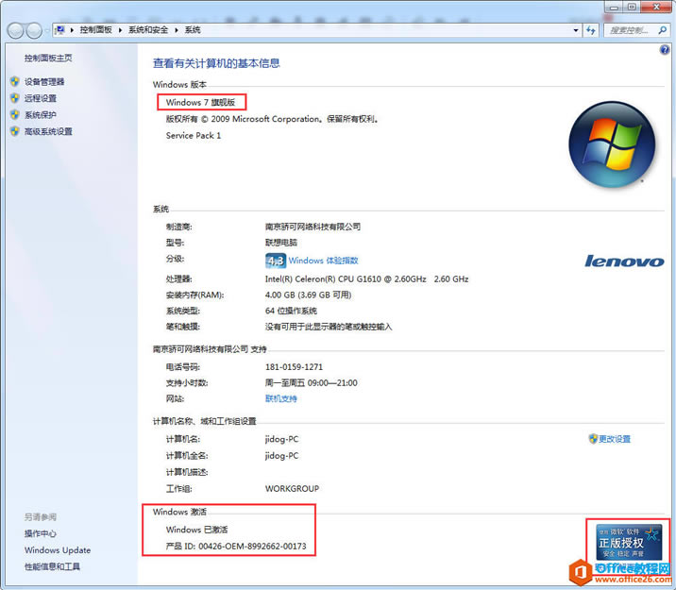Click the phone number 181-0159-1271
Viewport: 676px width, 590px height.
(294, 367)
